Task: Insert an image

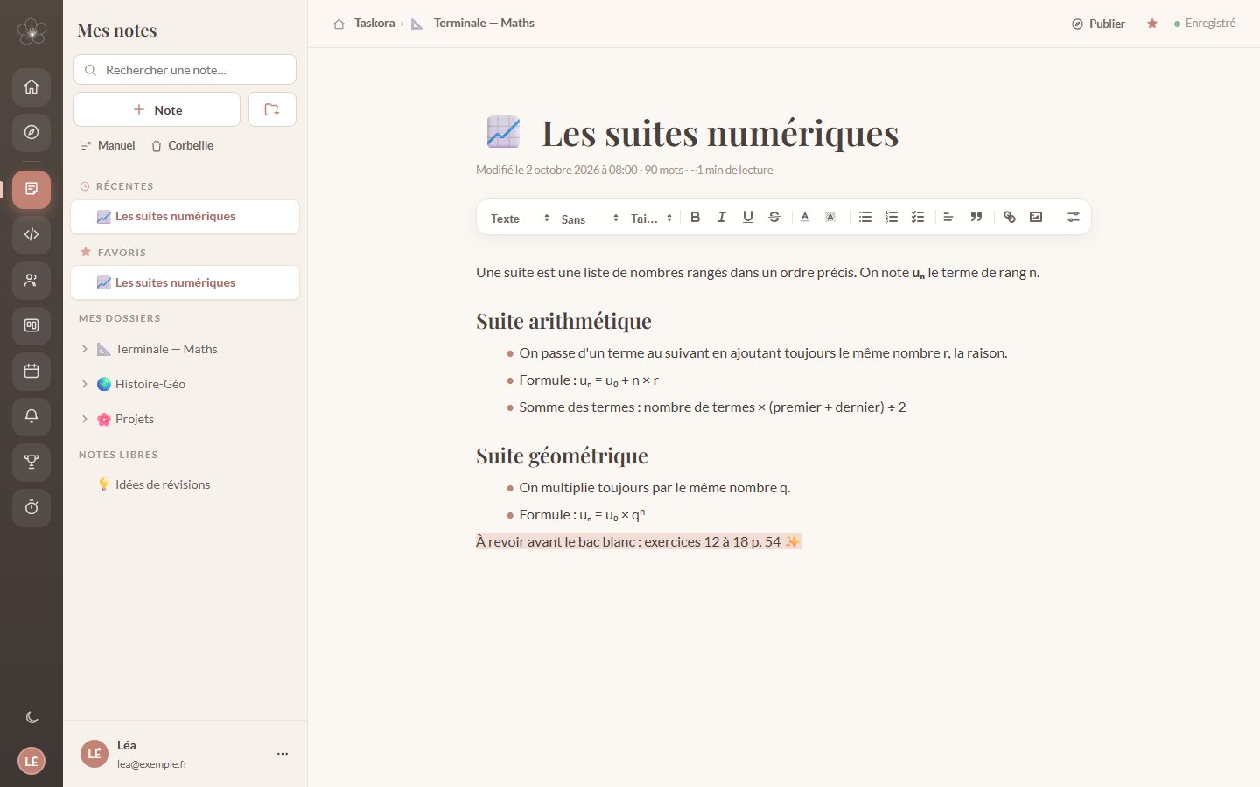Action: coord(1036,217)
